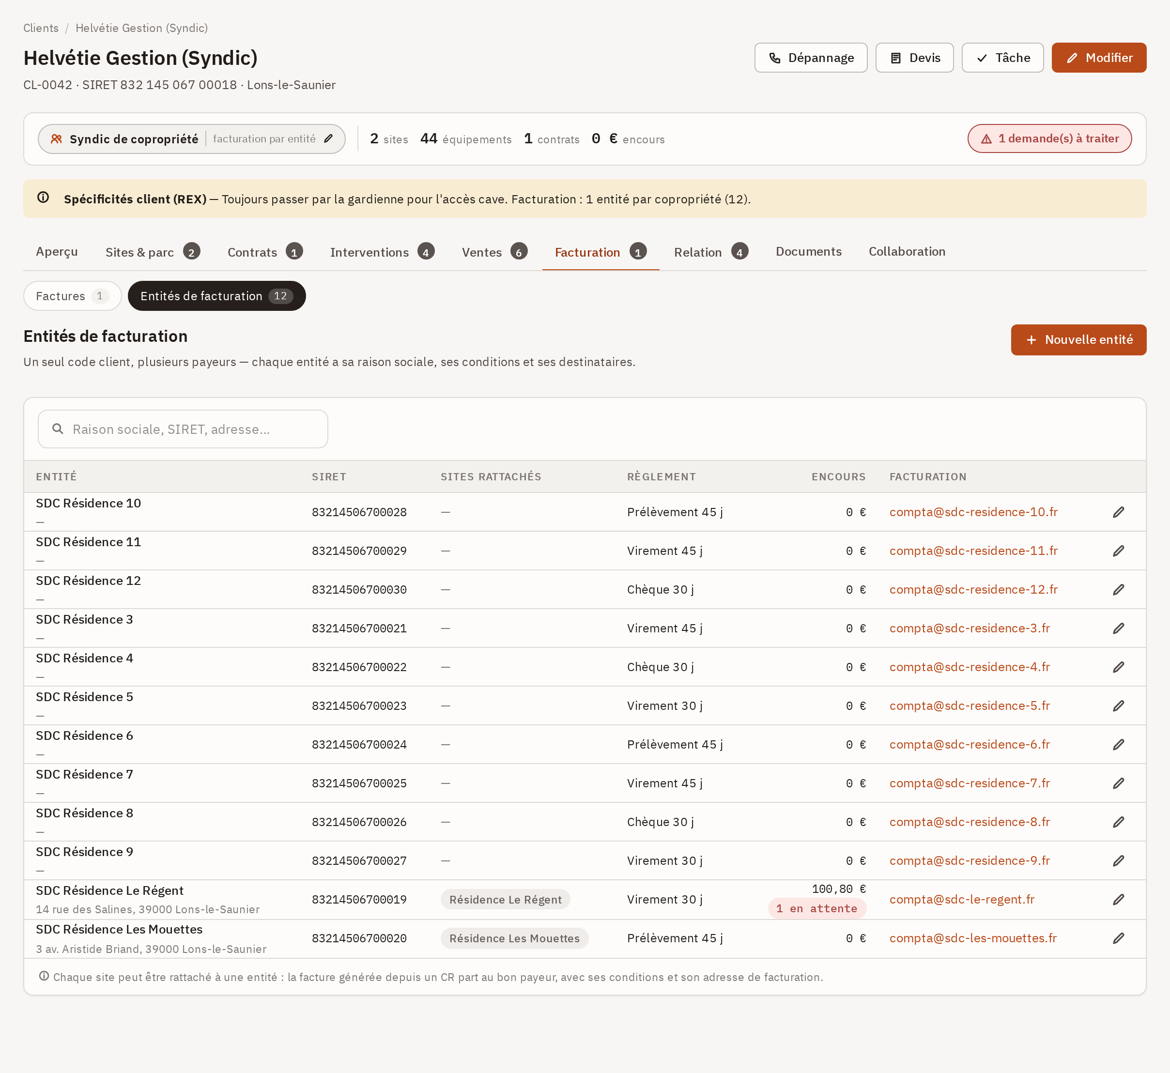Click the Entité column header
Image resolution: width=1170 pixels, height=1073 pixels.
tap(56, 476)
